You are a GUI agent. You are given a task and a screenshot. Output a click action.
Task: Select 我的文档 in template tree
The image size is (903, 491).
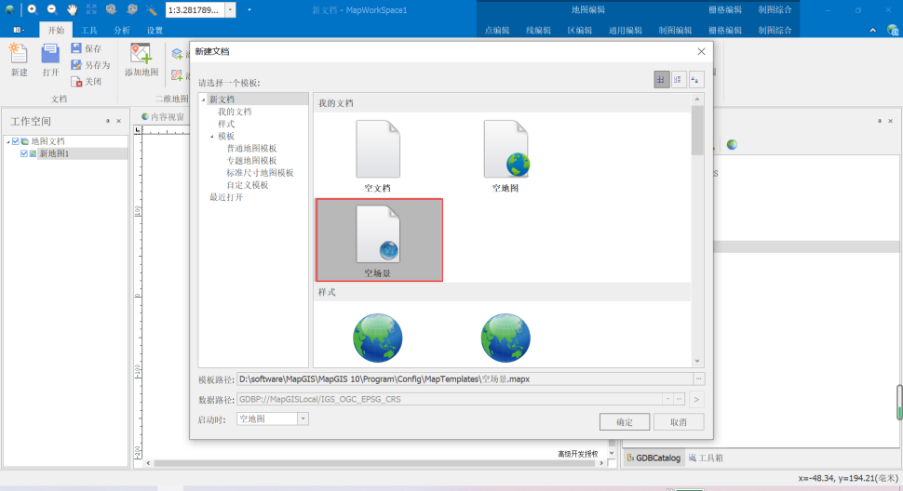235,112
